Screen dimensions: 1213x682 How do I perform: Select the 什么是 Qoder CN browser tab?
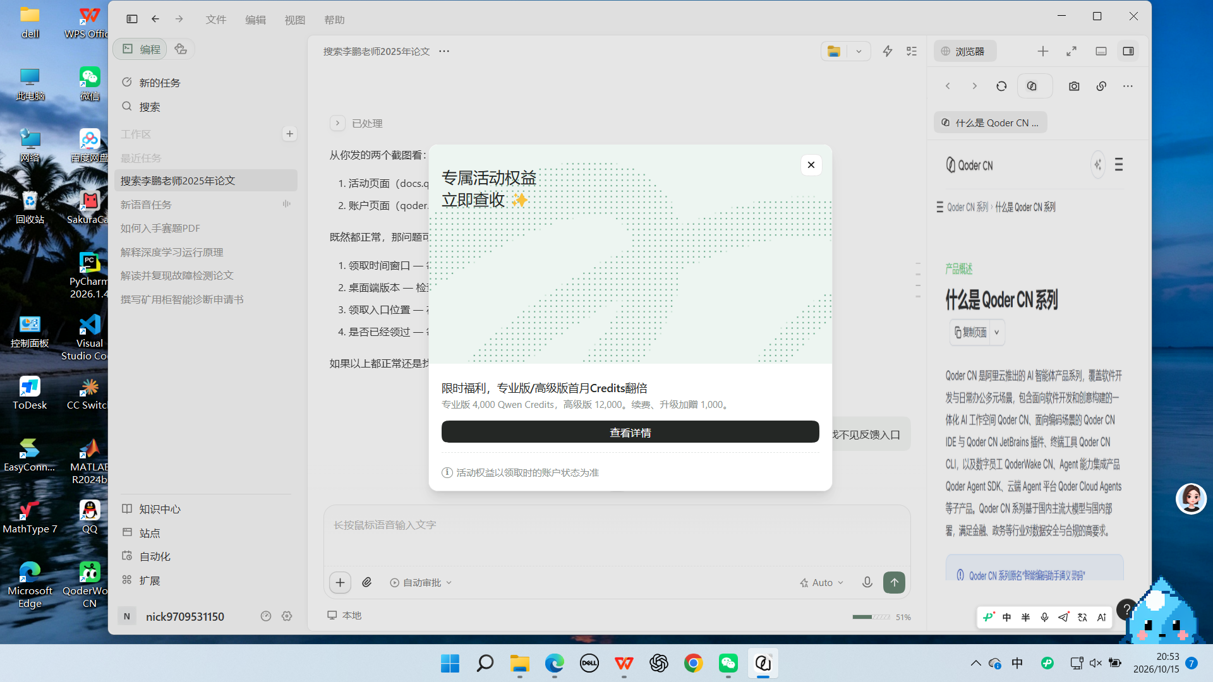pos(990,123)
